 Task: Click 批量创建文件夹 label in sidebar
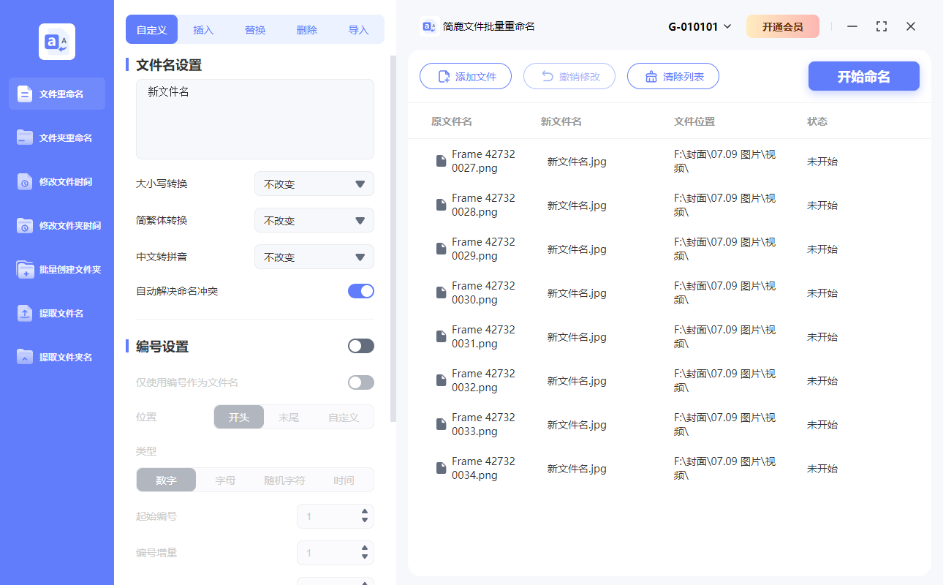click(70, 269)
